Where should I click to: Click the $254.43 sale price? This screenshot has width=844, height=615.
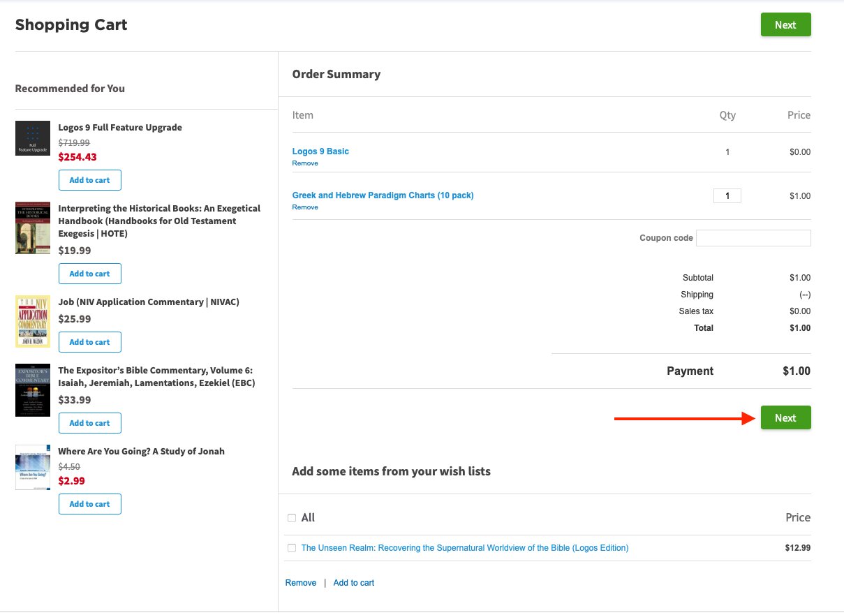coord(77,157)
